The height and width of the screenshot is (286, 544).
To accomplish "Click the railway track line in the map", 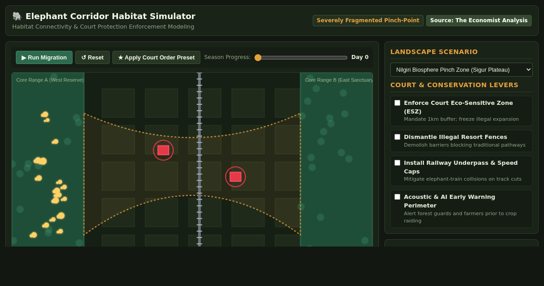I will [199, 159].
